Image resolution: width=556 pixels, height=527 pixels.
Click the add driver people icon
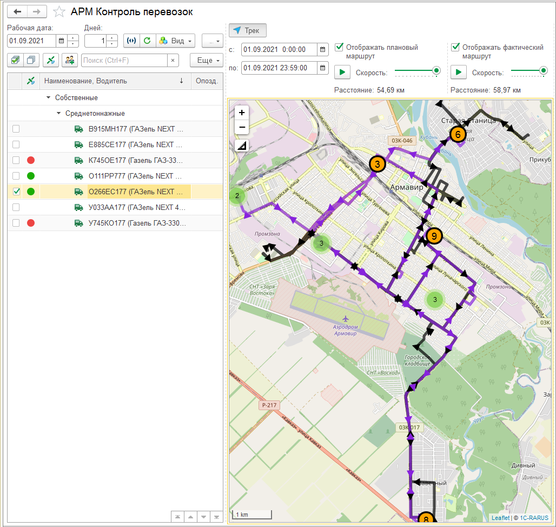point(69,60)
